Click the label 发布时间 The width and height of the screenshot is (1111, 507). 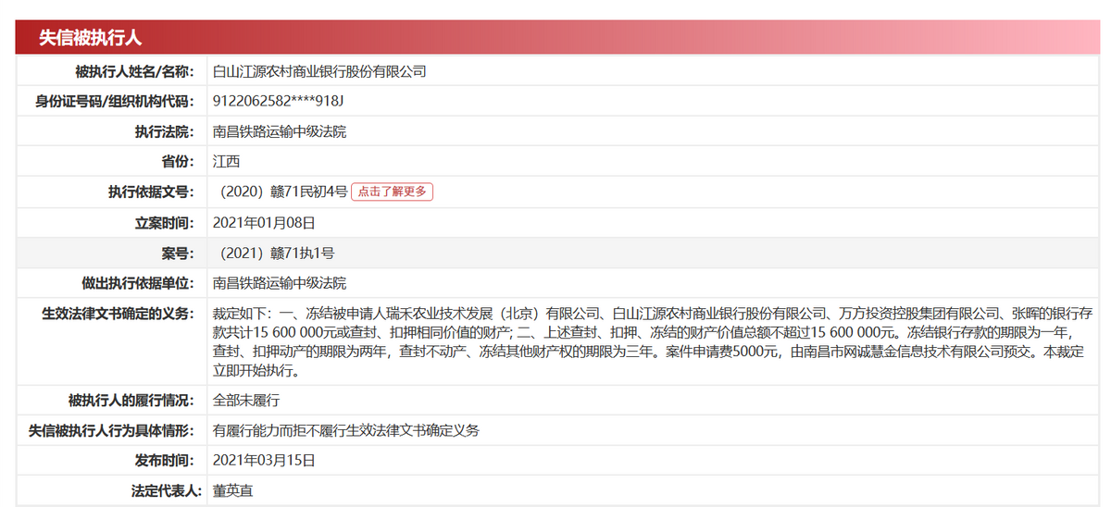pyautogui.click(x=166, y=460)
